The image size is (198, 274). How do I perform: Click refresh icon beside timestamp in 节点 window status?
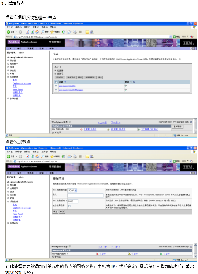(191, 122)
